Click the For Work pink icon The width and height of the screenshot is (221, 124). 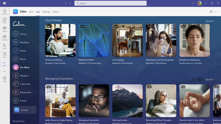point(16,67)
